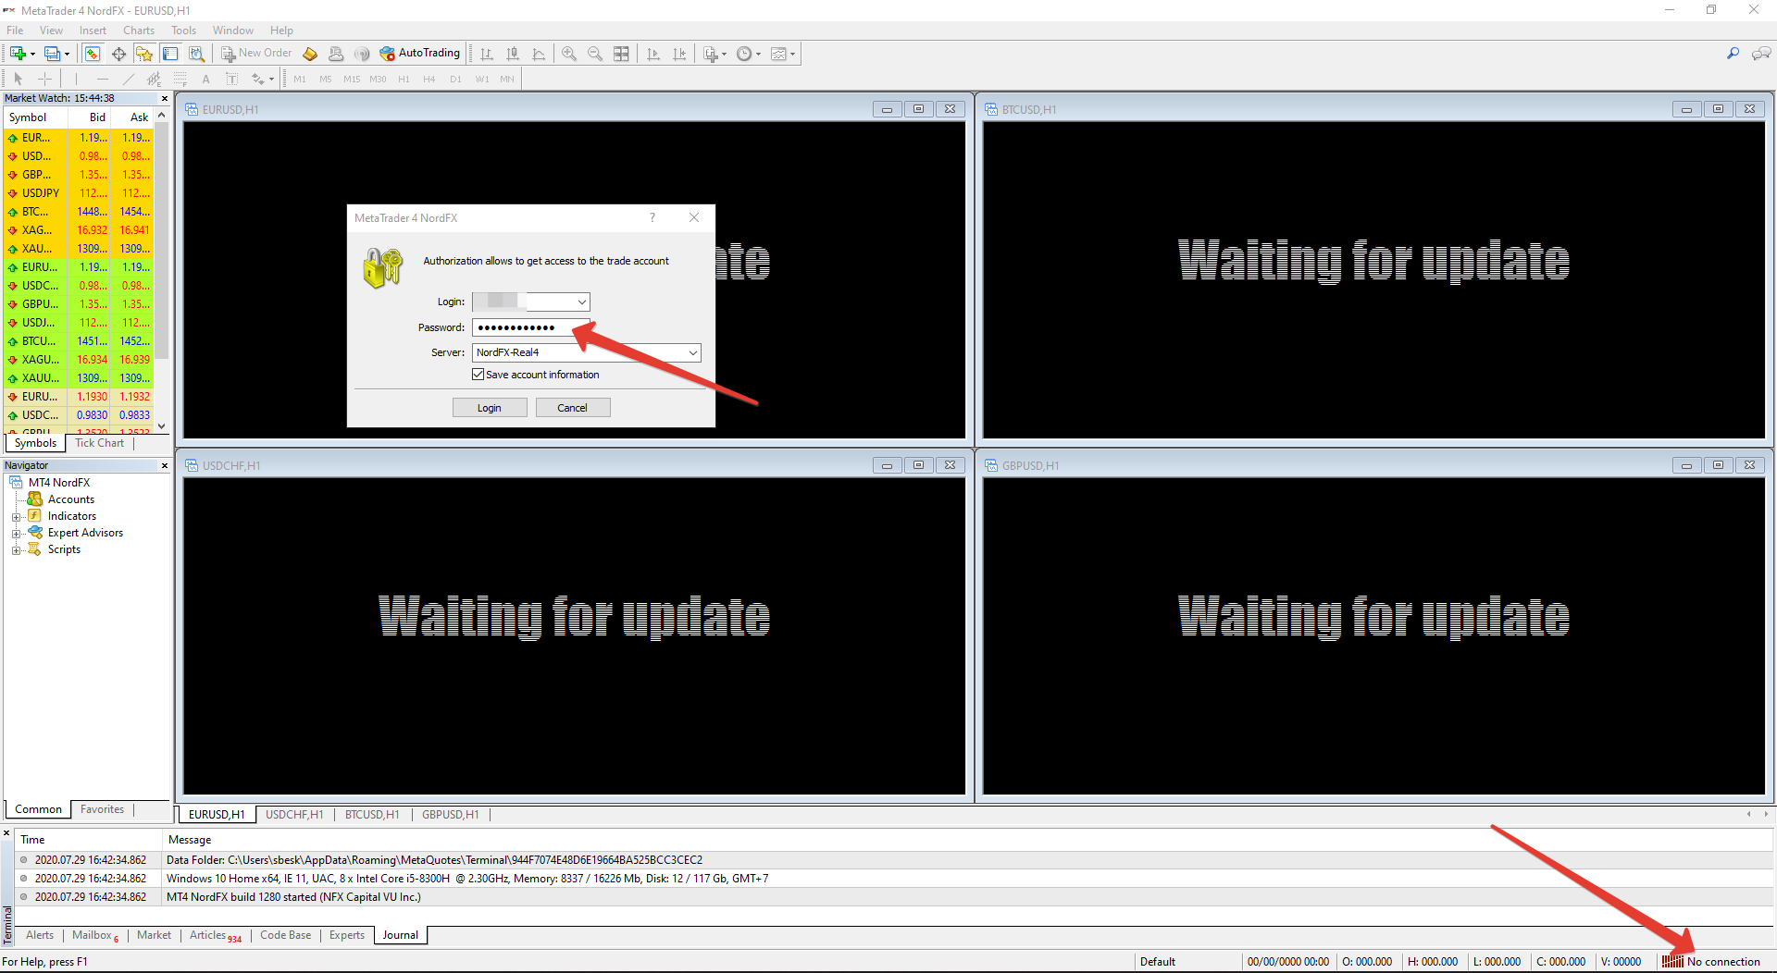Image resolution: width=1777 pixels, height=973 pixels.
Task: Open the Profiles dropdown arrow
Action: (67, 55)
